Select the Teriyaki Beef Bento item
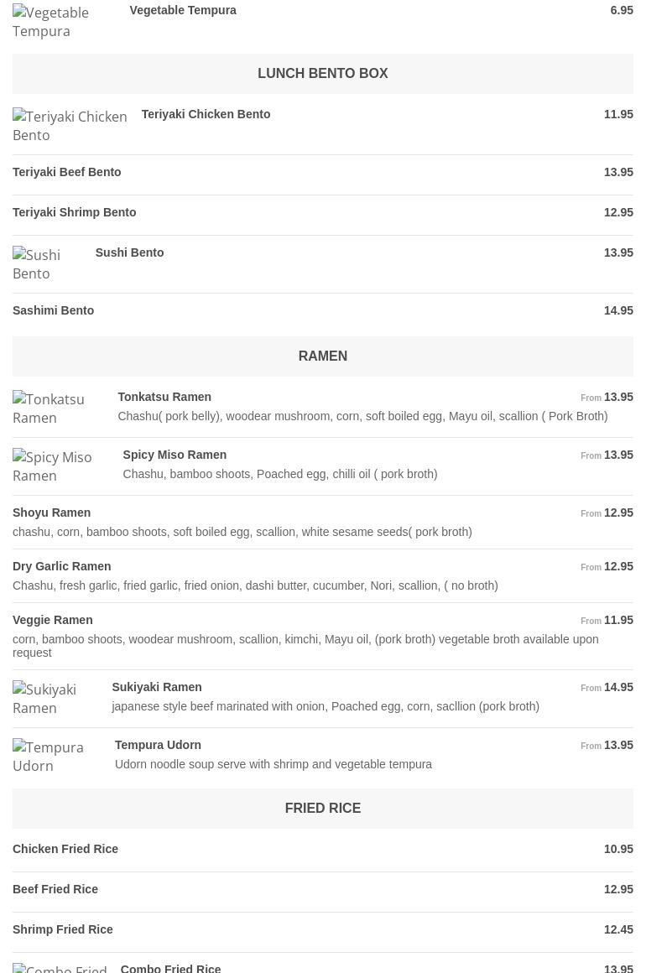Screen dimensions: 646x973 67,172
